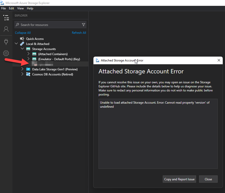The image size is (225, 193).
Task: Click the Local & Attached link icon
Action: coord(22,44)
